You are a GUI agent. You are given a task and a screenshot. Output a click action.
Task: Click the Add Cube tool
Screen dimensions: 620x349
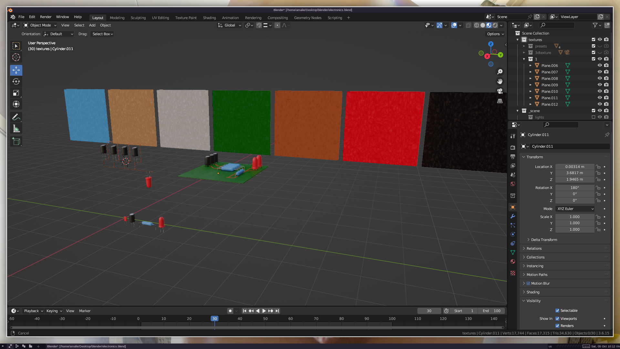[x=16, y=141]
